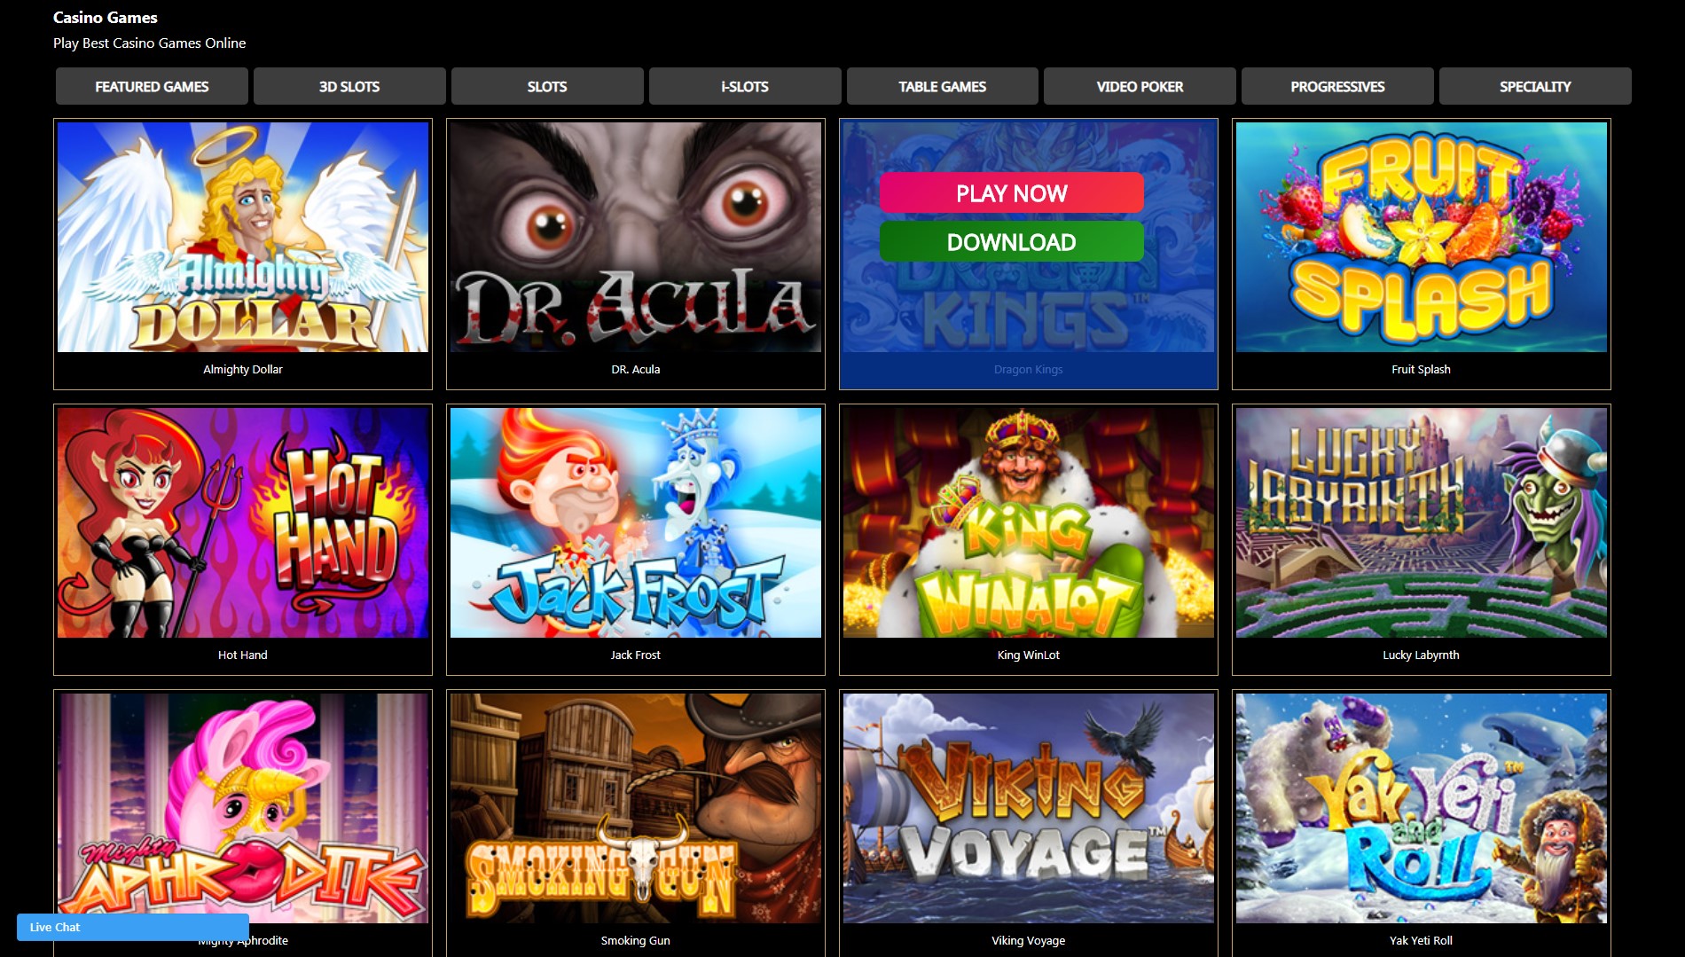Switch to the 3D Slots tab
The image size is (1685, 957).
pos(349,86)
